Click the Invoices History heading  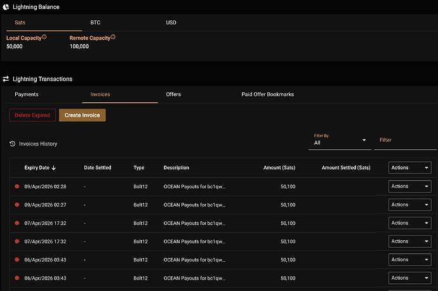[38, 144]
